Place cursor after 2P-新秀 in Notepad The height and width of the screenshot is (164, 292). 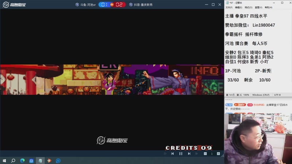click(x=271, y=71)
